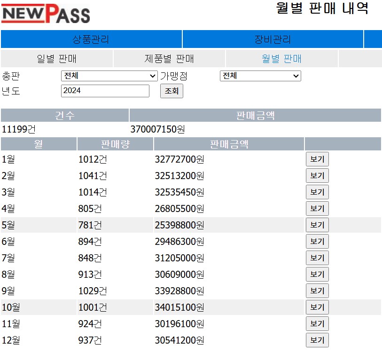View 10월 sales with 보기 button
382x361 pixels.
(317, 307)
